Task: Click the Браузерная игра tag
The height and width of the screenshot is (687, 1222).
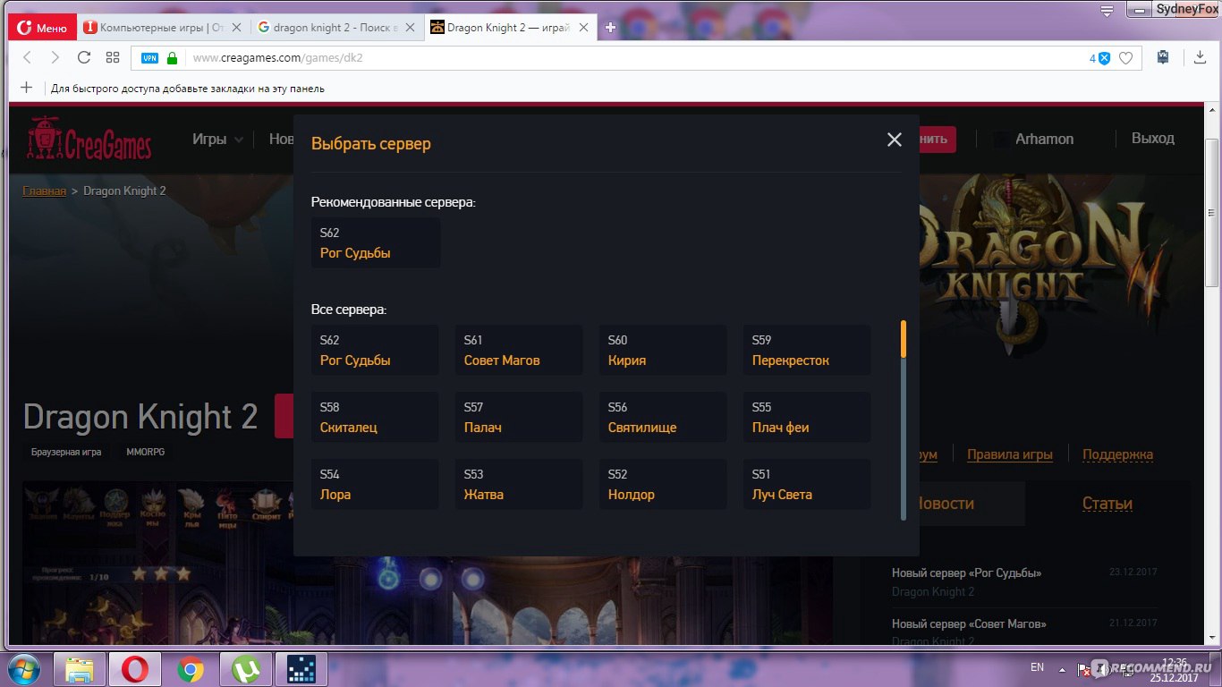Action: click(66, 452)
